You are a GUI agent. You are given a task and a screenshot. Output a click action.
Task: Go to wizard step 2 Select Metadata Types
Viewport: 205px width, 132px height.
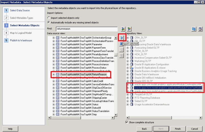point(22,18)
